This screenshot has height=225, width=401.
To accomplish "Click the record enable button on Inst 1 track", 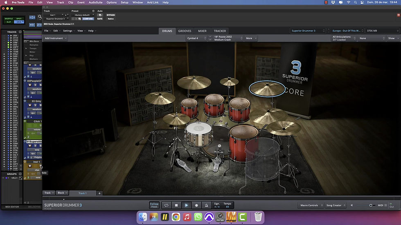I will [x=29, y=166].
